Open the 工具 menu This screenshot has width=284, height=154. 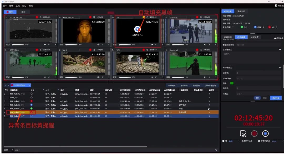(x=18, y=6)
